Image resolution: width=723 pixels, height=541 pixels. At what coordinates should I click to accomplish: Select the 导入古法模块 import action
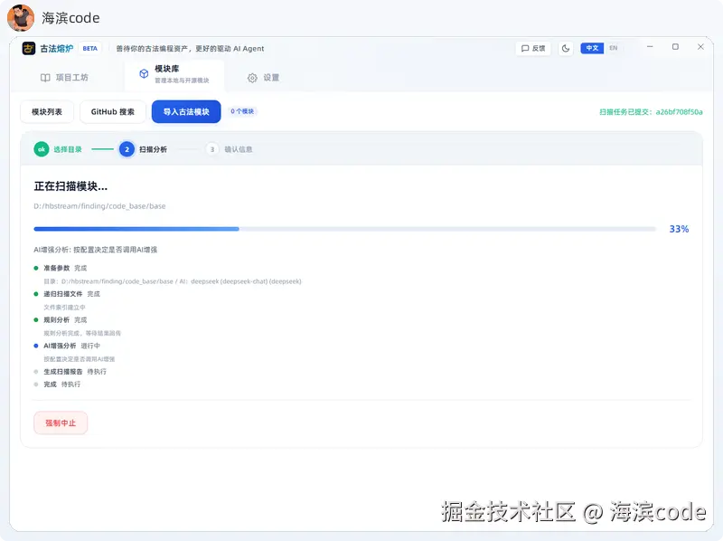coord(185,112)
